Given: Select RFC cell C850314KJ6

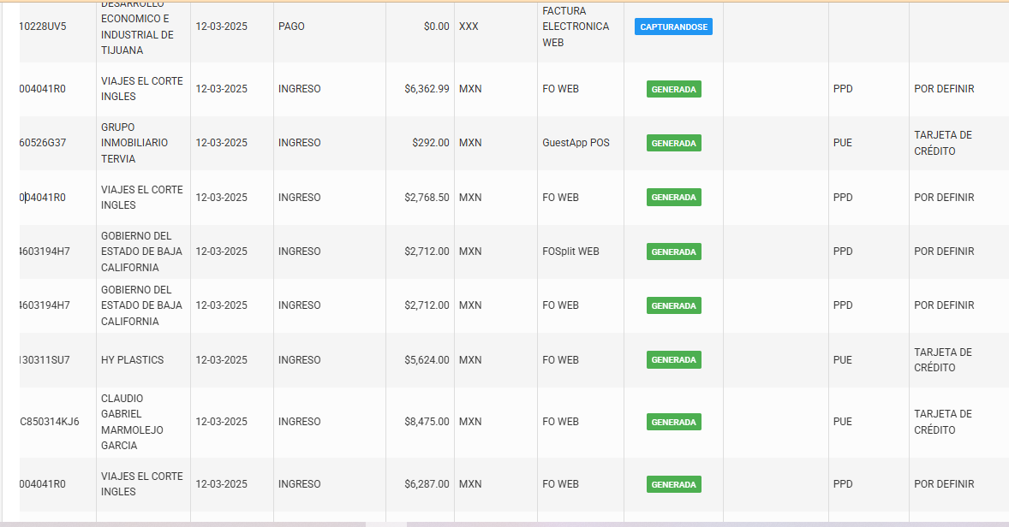Looking at the screenshot, I should pyautogui.click(x=51, y=422).
